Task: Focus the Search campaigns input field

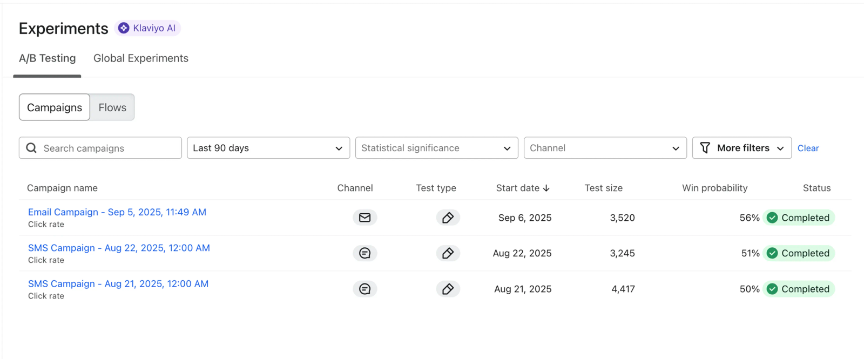Action: click(100, 148)
